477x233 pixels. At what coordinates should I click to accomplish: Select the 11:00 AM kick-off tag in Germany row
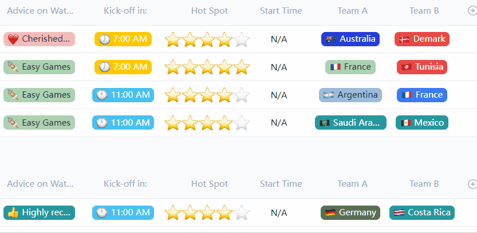[123, 212]
